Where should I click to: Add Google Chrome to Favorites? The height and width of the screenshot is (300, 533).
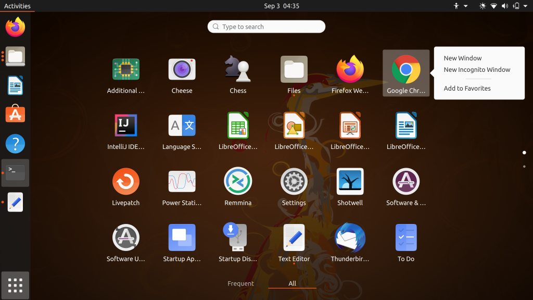[466, 88]
